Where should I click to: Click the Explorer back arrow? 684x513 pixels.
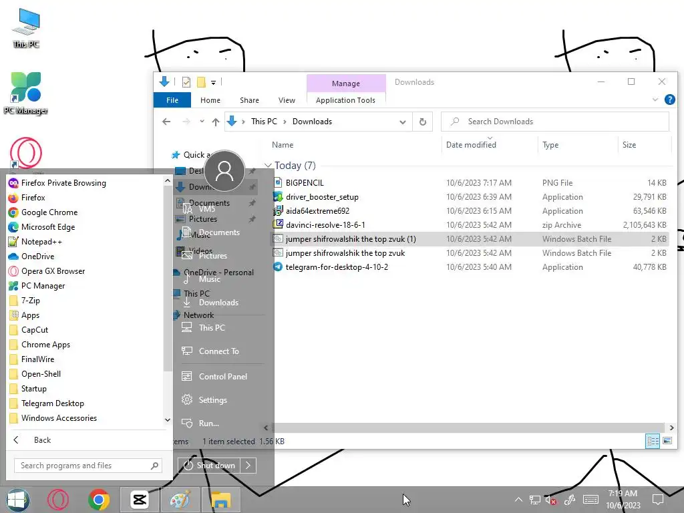click(166, 122)
